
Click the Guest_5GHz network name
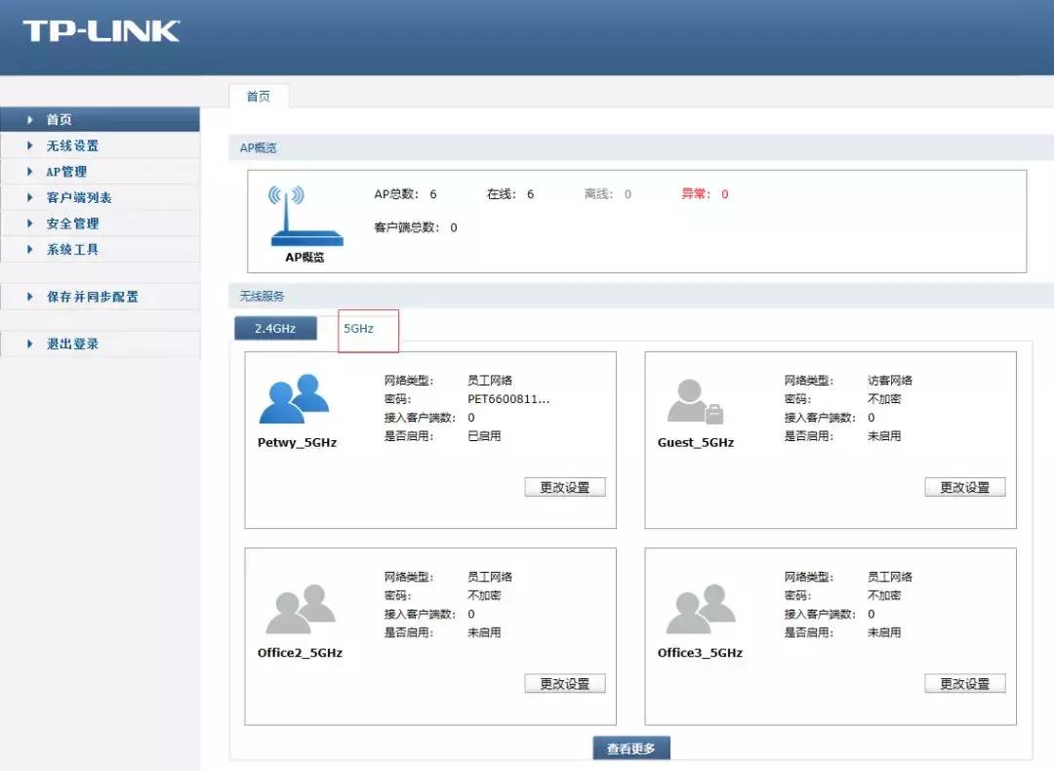click(x=696, y=442)
